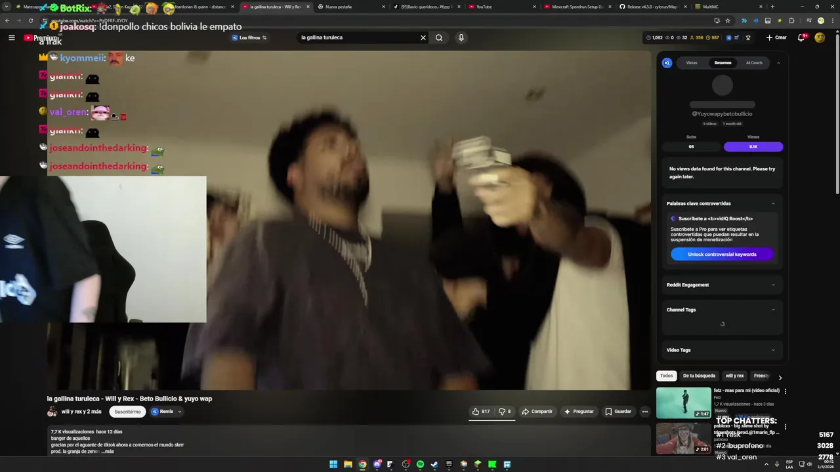Open the YouTube guide hamburger menu
840x472 pixels.
click(11, 38)
